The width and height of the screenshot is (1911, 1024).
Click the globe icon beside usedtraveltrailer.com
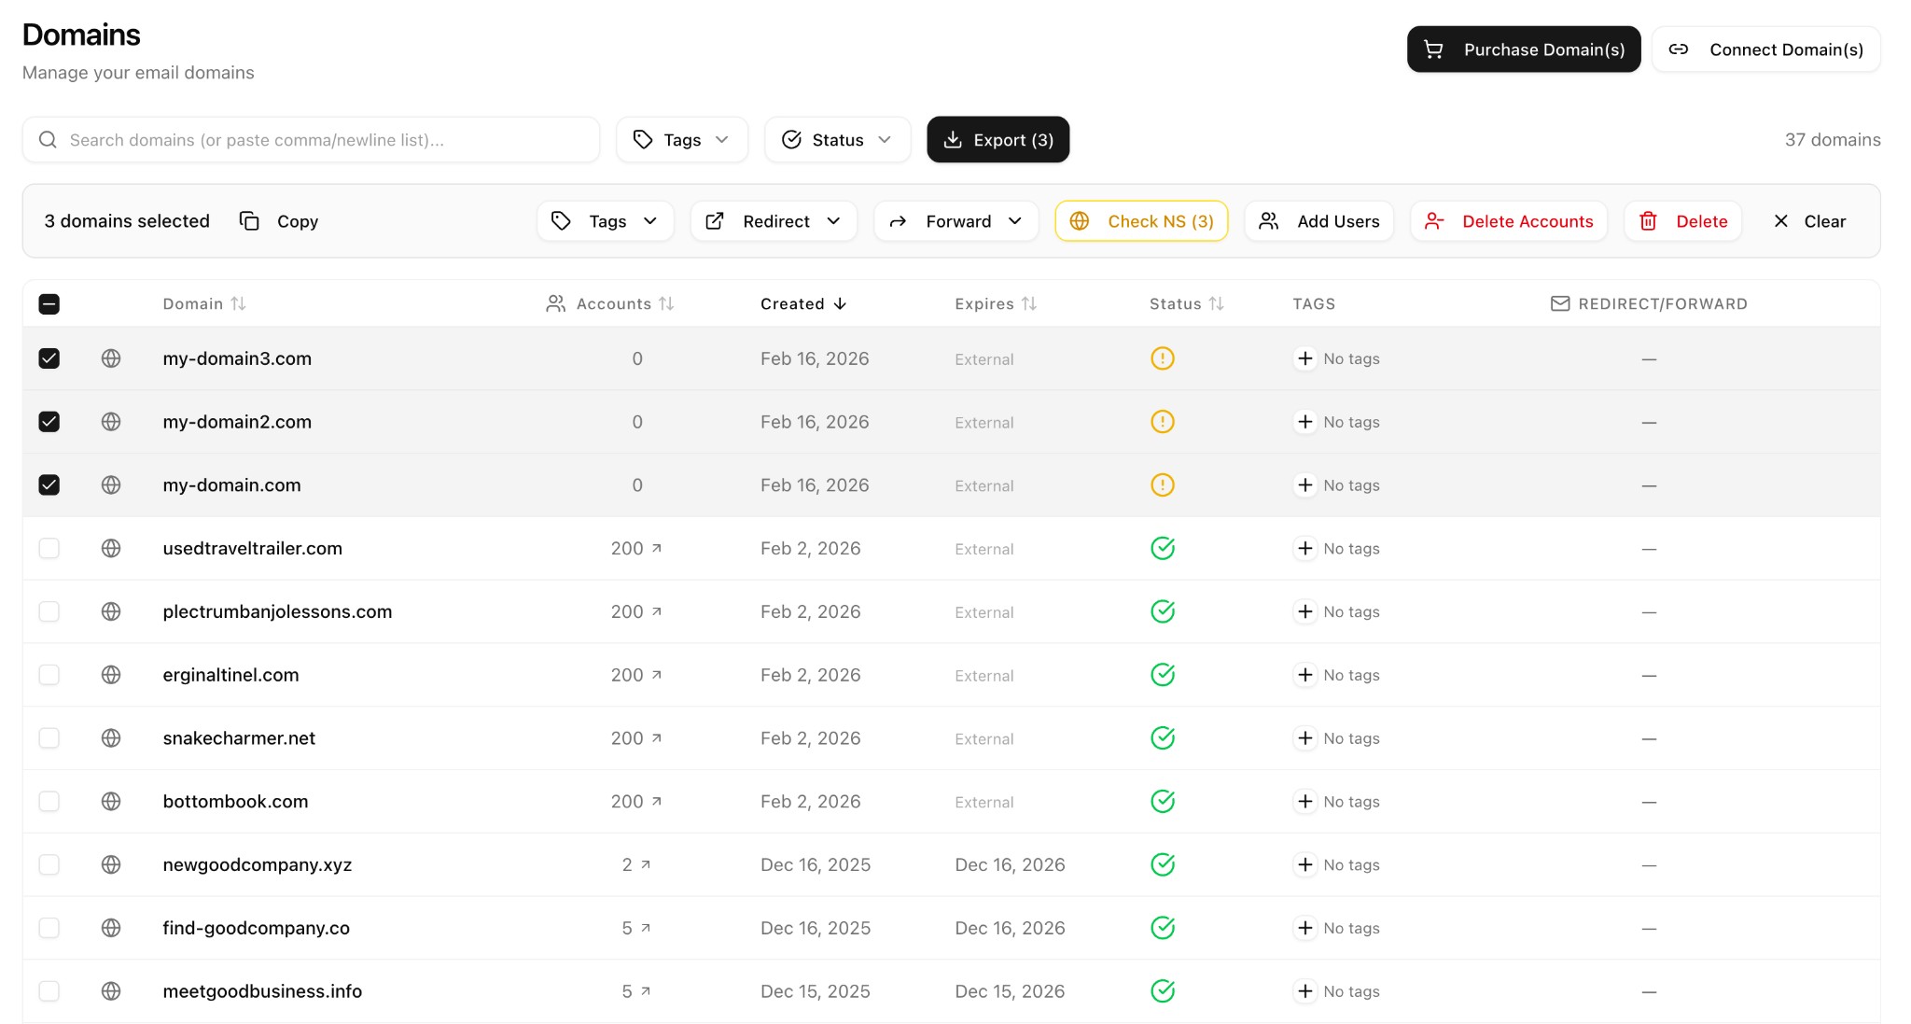coord(110,549)
